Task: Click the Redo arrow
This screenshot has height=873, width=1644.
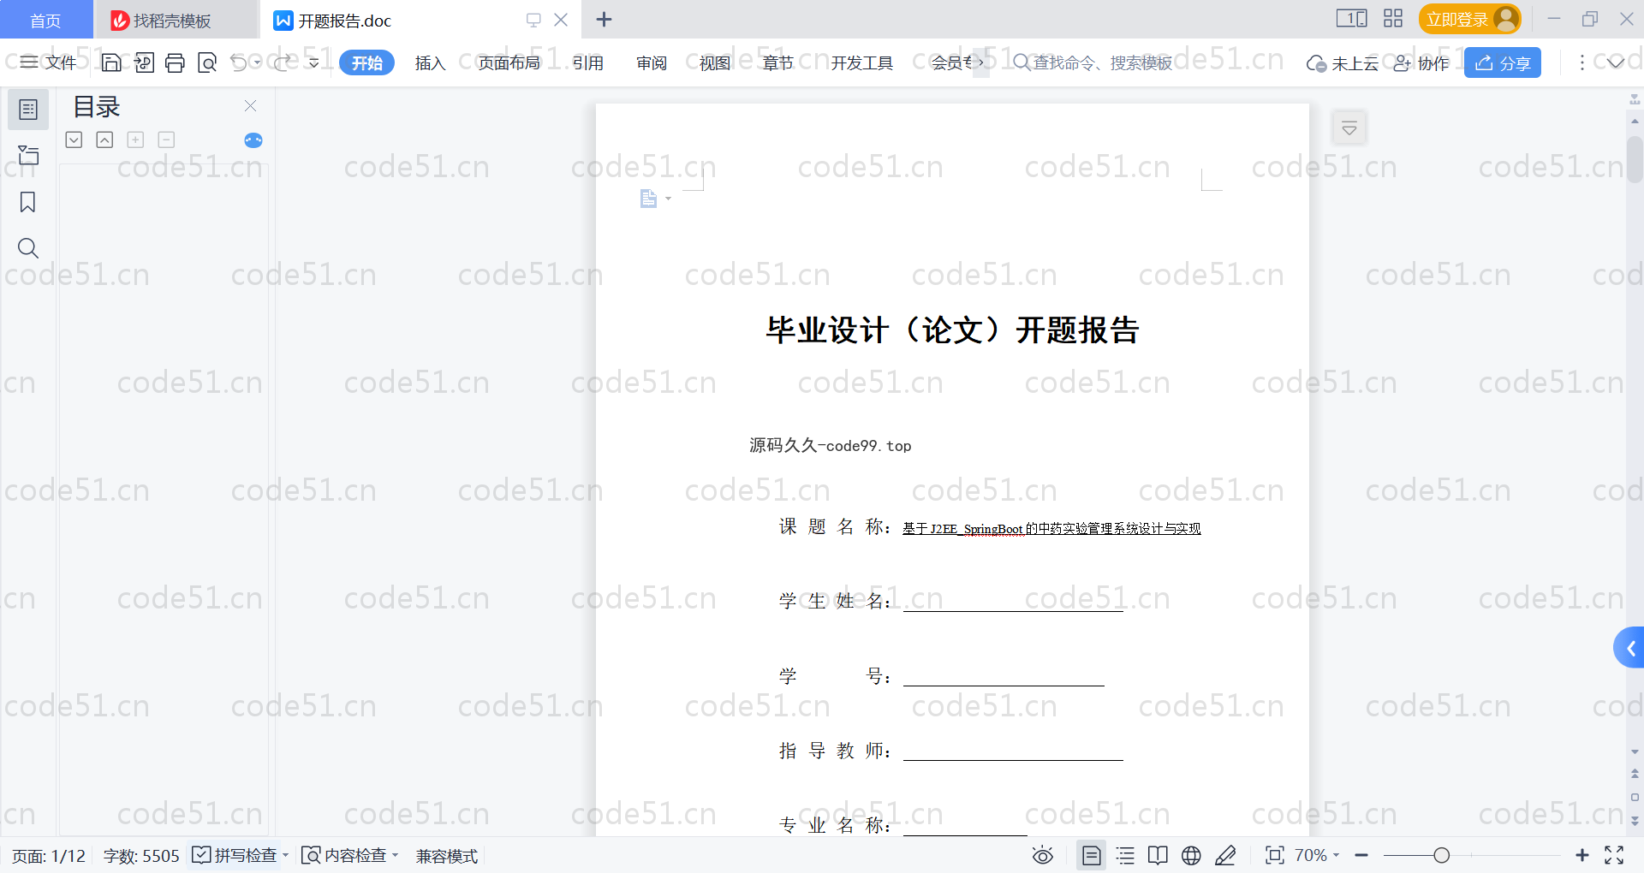Action: (x=283, y=62)
